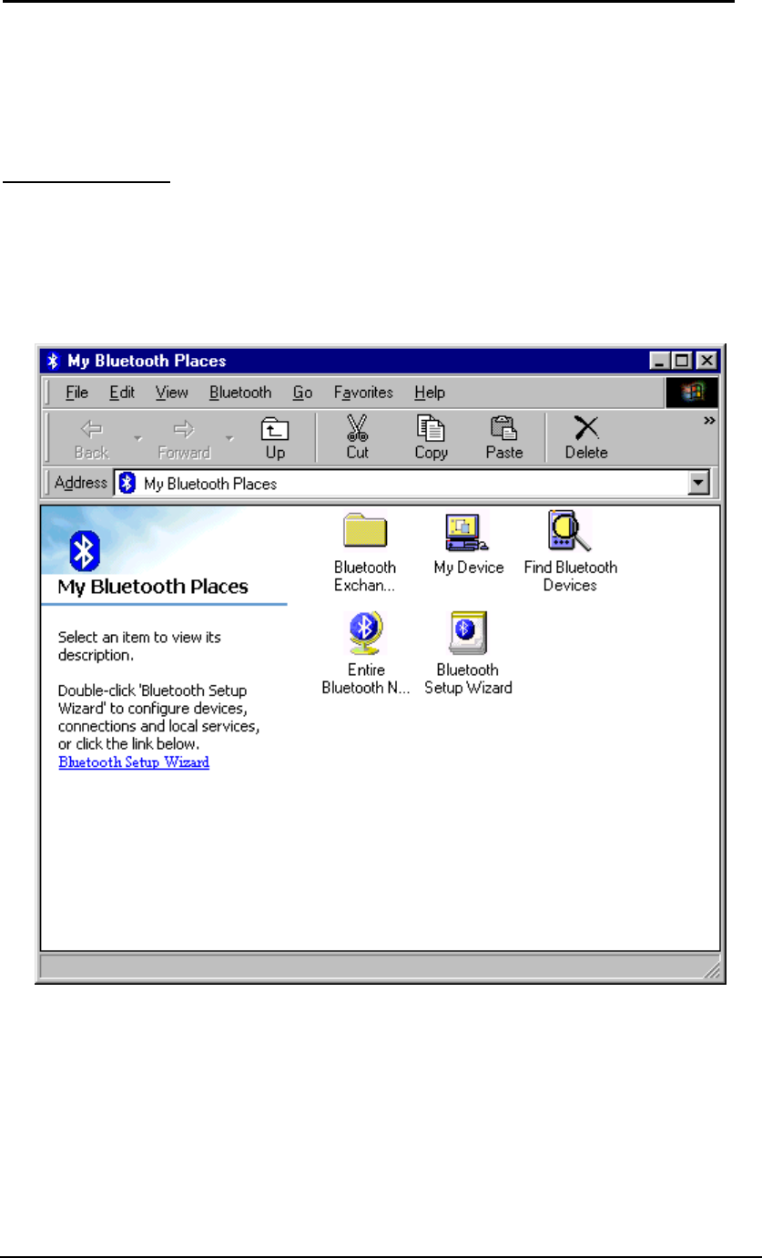
Task: Click the 'My Bluetooth Places' heading in left pane
Action: click(x=153, y=587)
